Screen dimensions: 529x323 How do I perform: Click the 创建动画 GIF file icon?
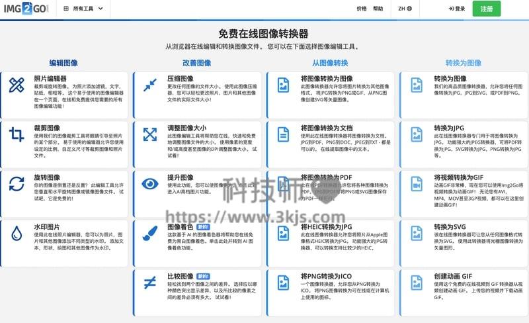tap(417, 283)
